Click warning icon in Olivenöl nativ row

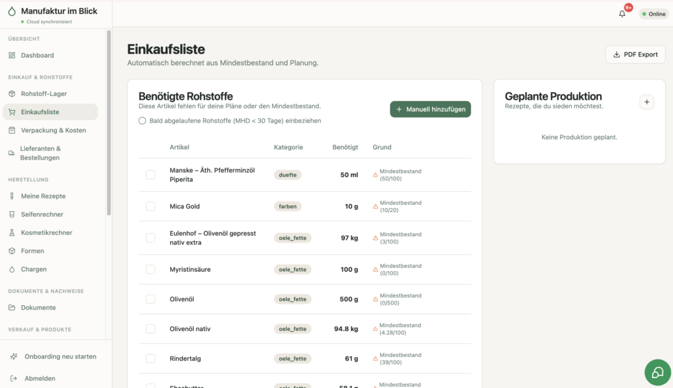coord(375,330)
